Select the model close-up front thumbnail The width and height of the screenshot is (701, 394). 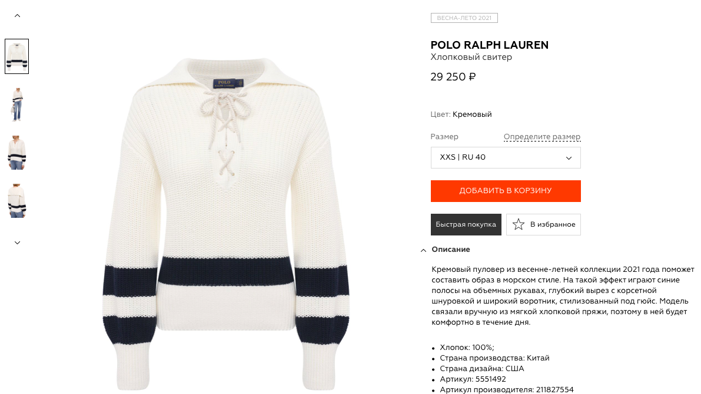coord(17,153)
